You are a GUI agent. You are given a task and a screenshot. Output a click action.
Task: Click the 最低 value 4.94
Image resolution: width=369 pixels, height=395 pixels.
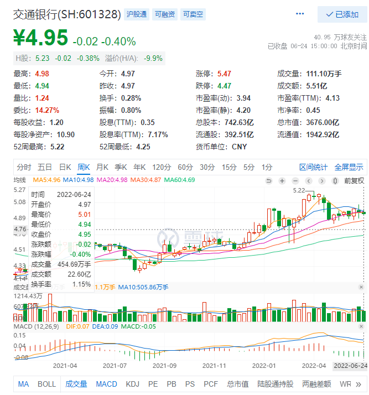42,86
